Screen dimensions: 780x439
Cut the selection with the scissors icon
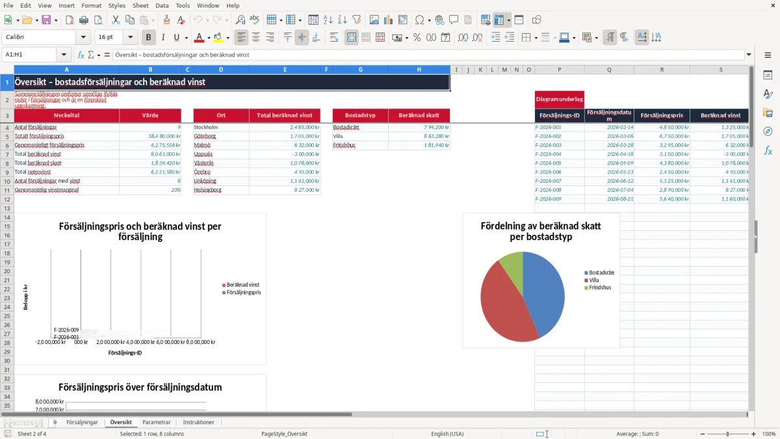[116, 20]
